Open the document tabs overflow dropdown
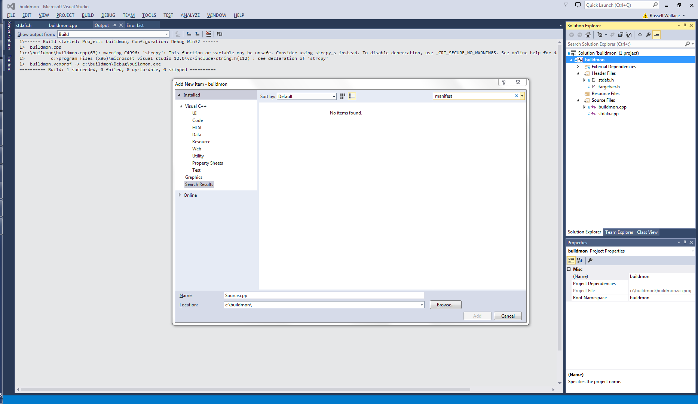This screenshot has width=698, height=404. 560,25
